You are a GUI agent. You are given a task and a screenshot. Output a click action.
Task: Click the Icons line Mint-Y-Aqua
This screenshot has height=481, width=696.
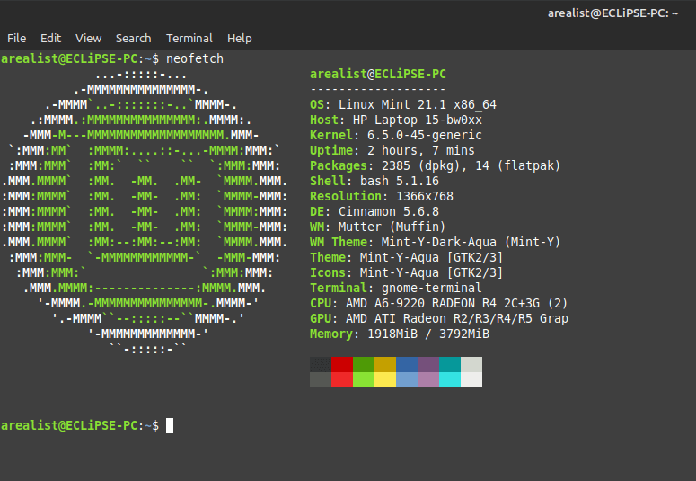pos(406,272)
